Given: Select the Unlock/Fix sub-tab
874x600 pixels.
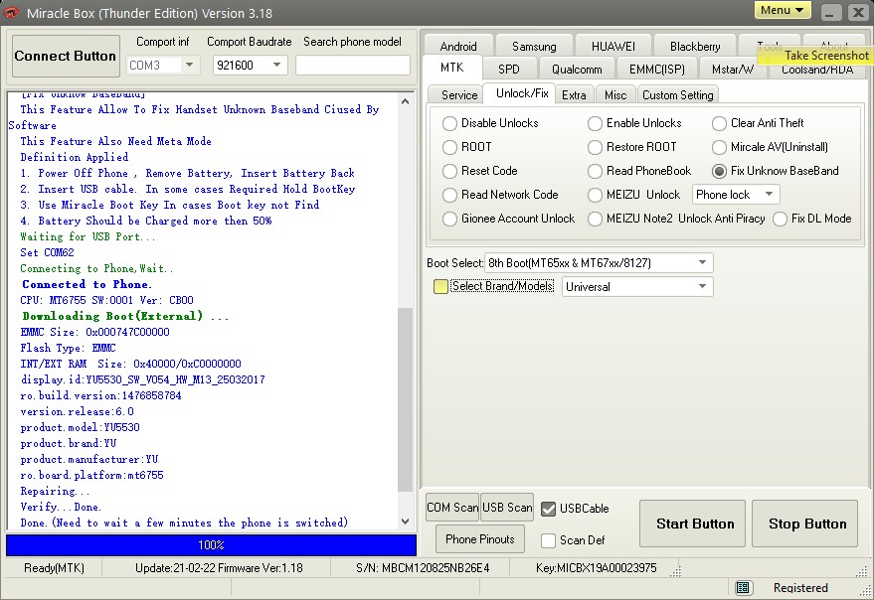Looking at the screenshot, I should [522, 93].
